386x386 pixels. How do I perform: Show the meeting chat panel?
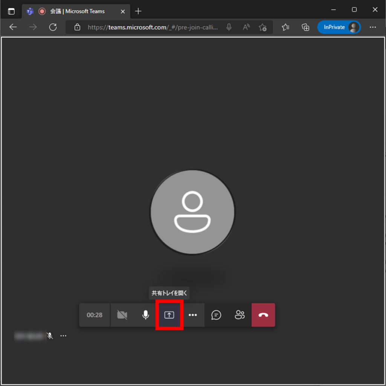coord(216,315)
